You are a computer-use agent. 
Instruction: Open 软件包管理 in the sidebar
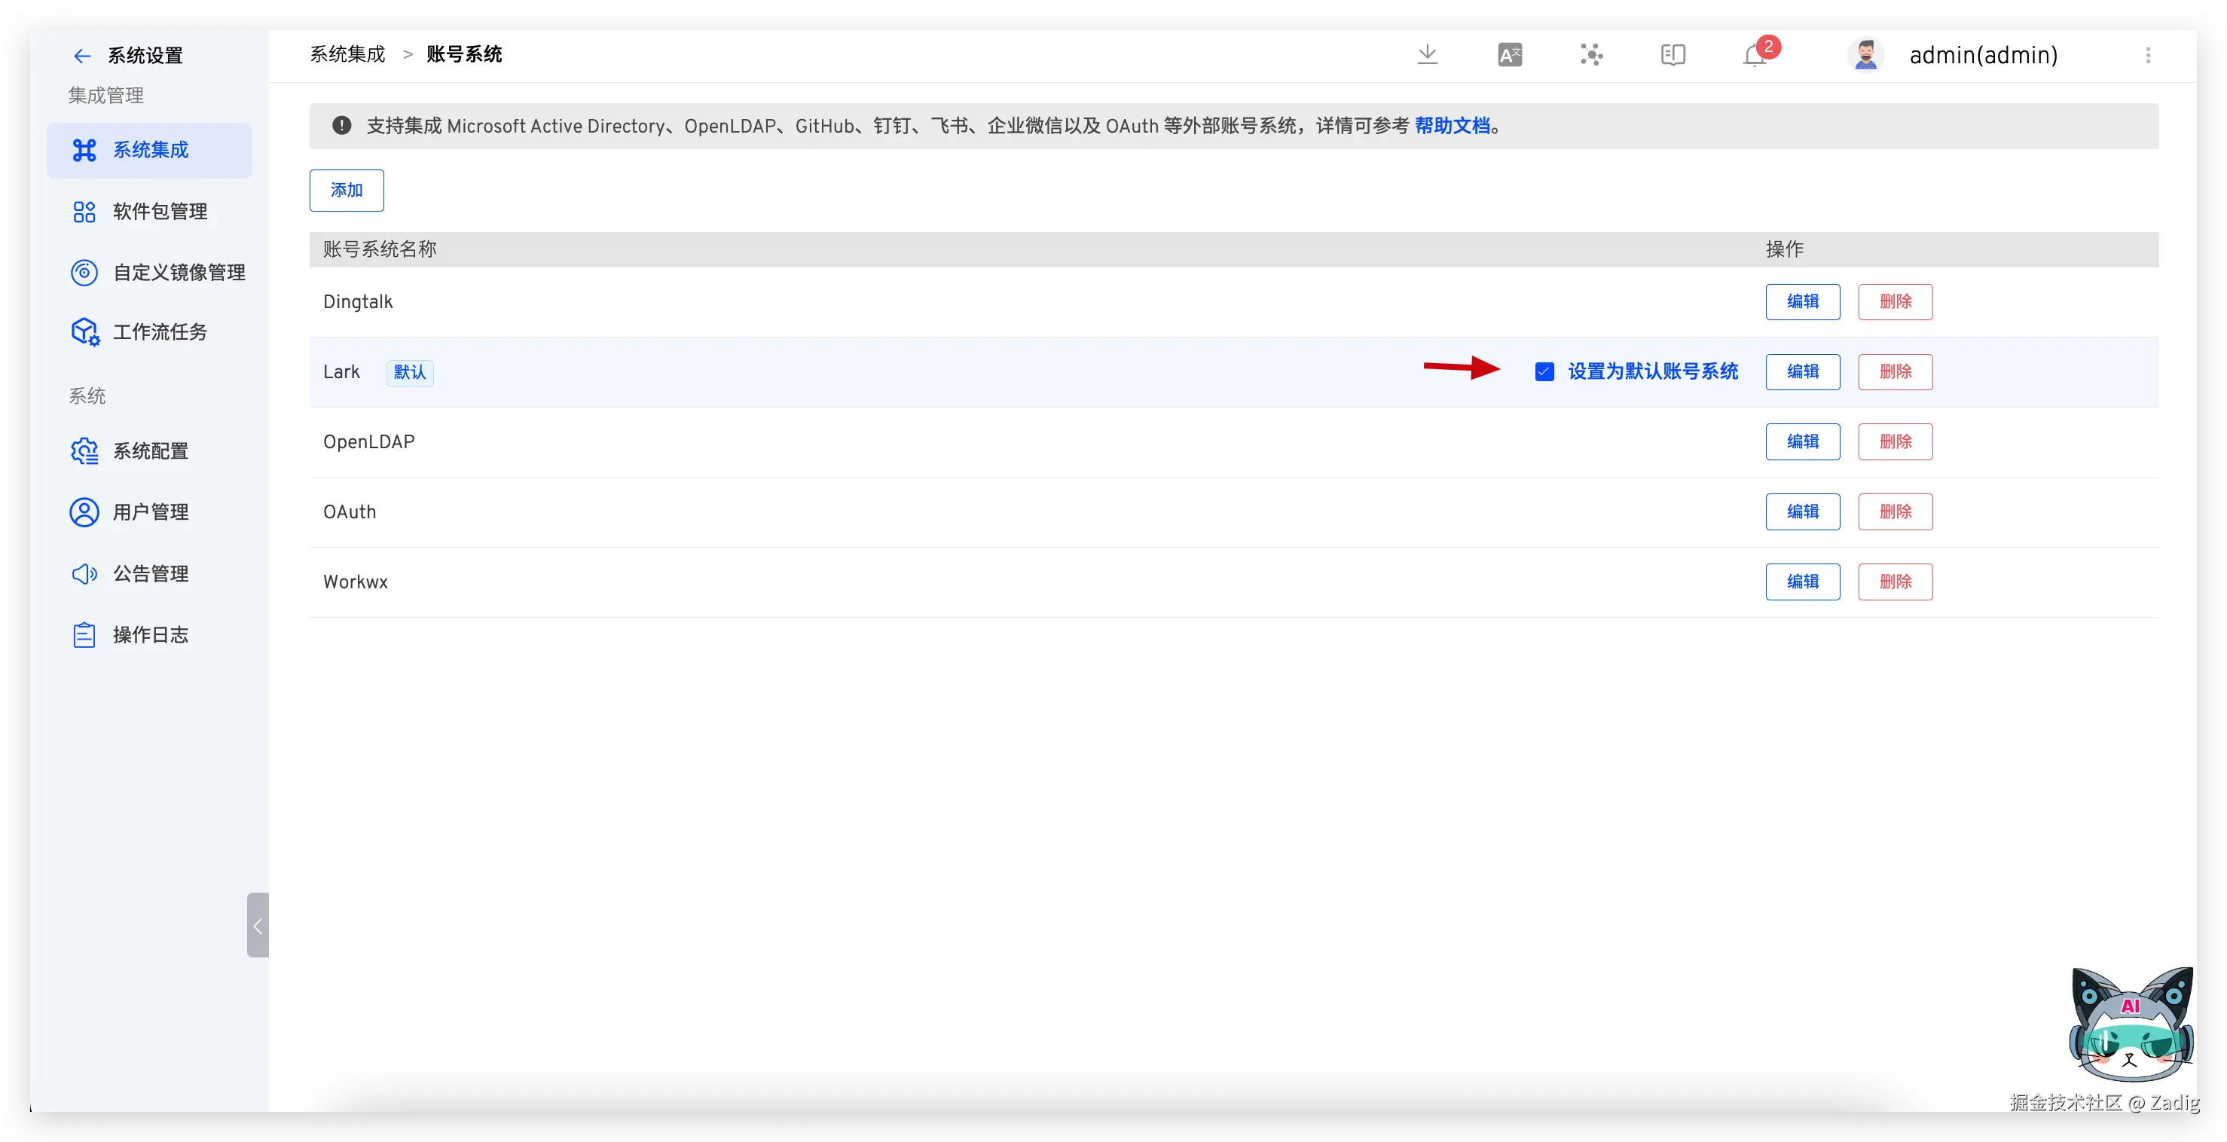[160, 212]
